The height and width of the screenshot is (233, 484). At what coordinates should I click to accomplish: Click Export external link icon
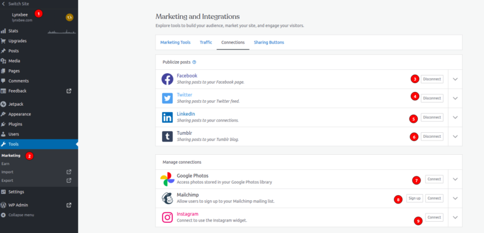69,181
